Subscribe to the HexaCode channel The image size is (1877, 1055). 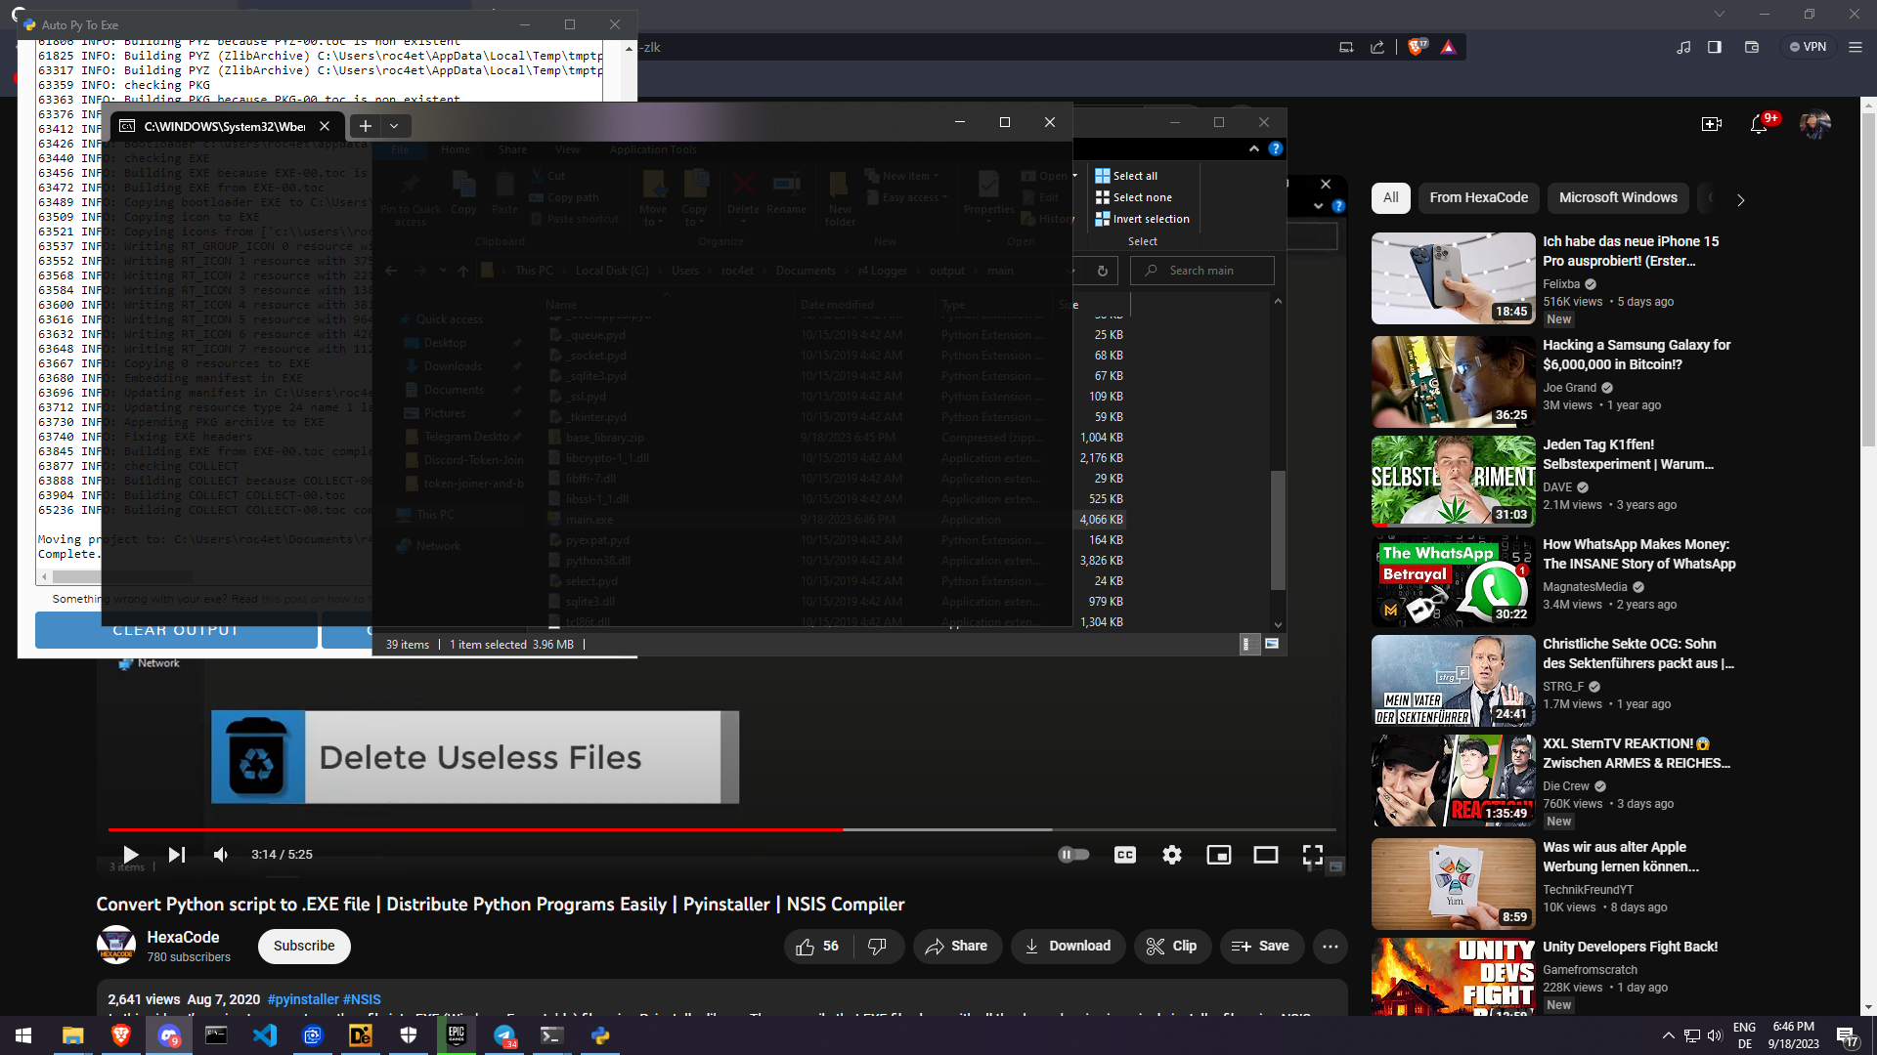click(x=304, y=946)
